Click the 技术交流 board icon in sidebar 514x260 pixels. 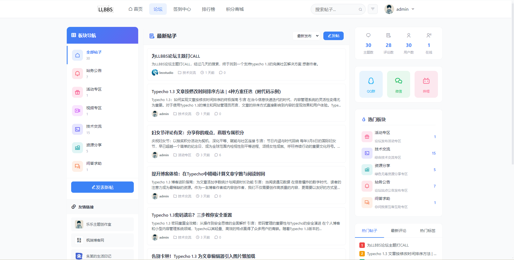[x=77, y=129]
